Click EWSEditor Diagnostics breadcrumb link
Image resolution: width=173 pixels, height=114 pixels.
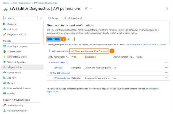tap(46, 3)
